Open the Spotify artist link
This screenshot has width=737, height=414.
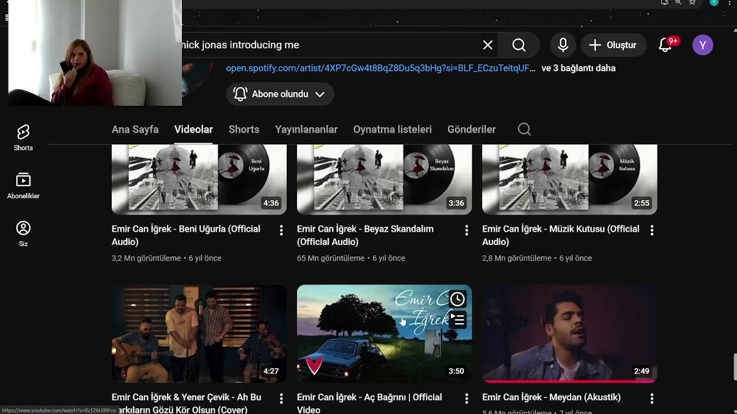coord(380,68)
